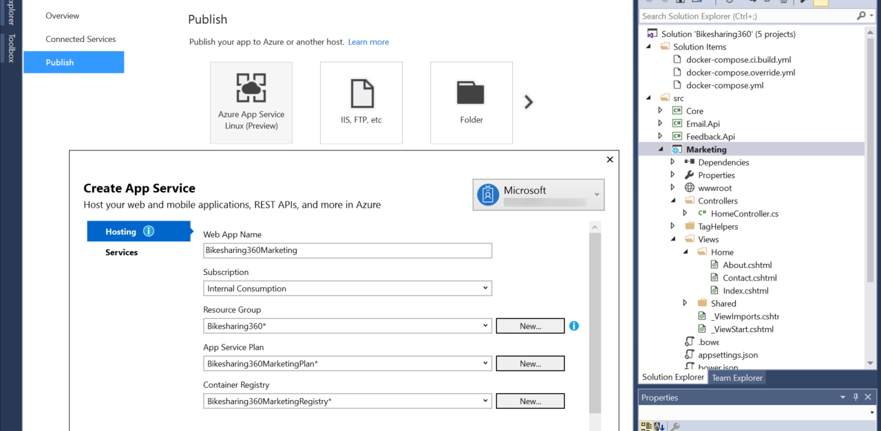This screenshot has height=431, width=881.
Task: Open the Connected Services page
Action: [81, 39]
